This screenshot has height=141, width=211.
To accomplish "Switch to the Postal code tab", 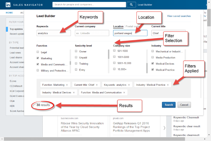I will [132, 26].
